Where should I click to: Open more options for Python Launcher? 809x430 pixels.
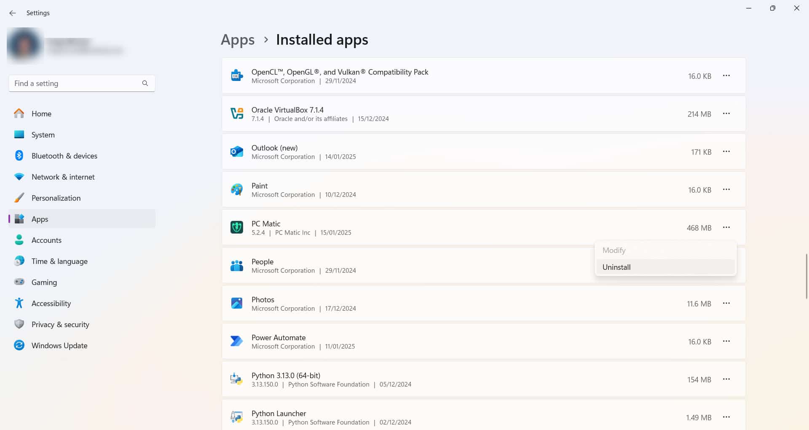click(x=726, y=417)
